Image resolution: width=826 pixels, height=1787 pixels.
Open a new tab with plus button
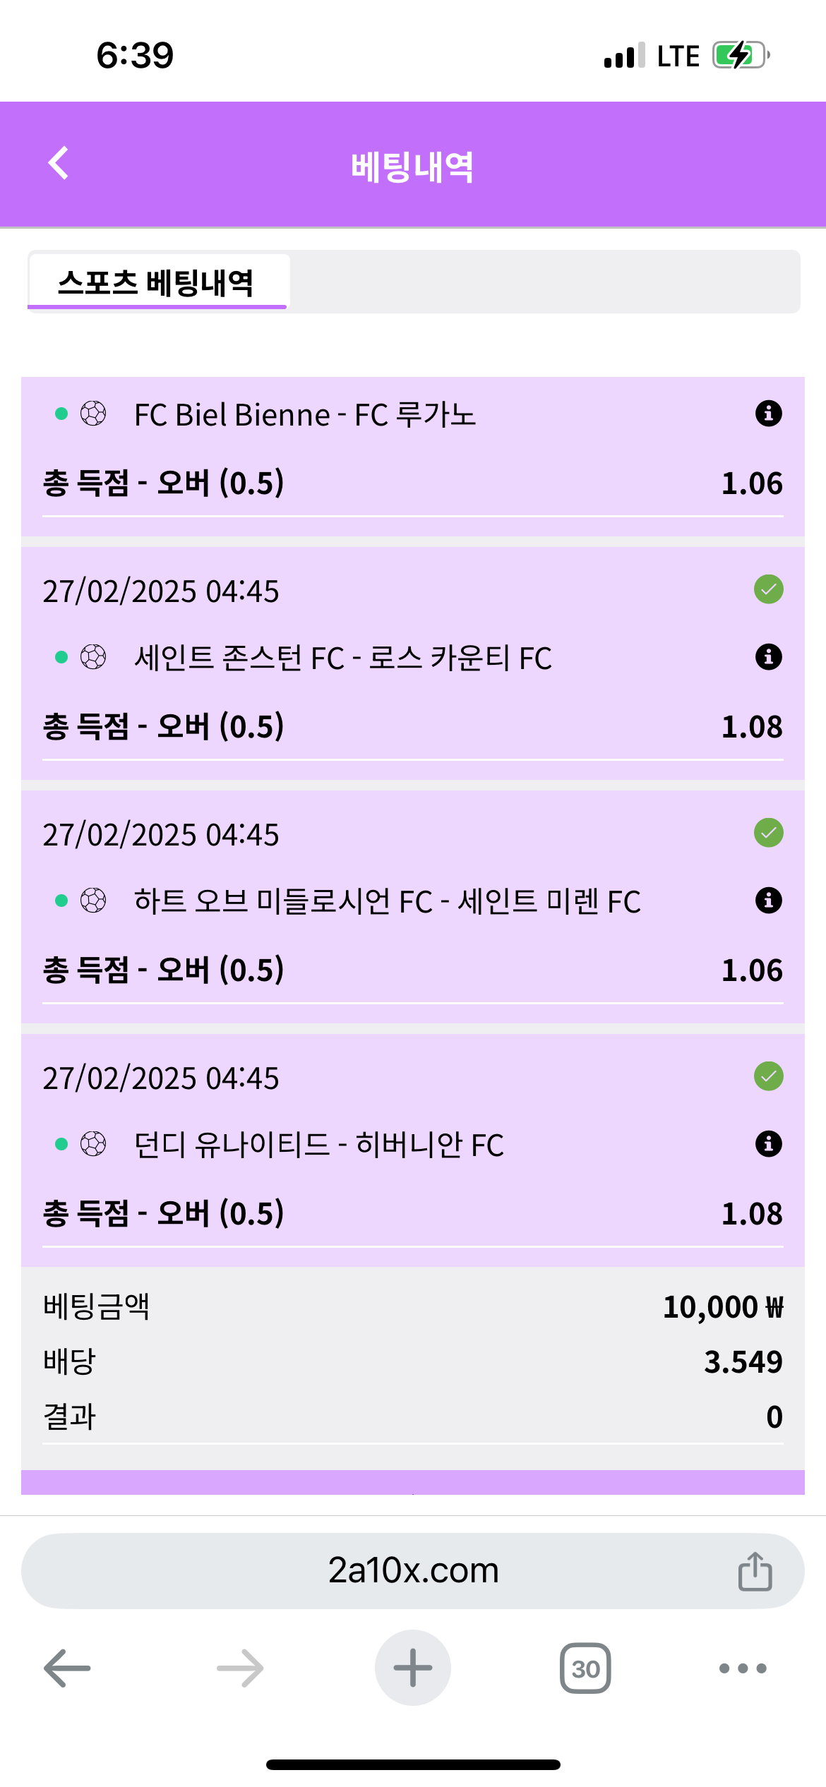pos(413,1668)
